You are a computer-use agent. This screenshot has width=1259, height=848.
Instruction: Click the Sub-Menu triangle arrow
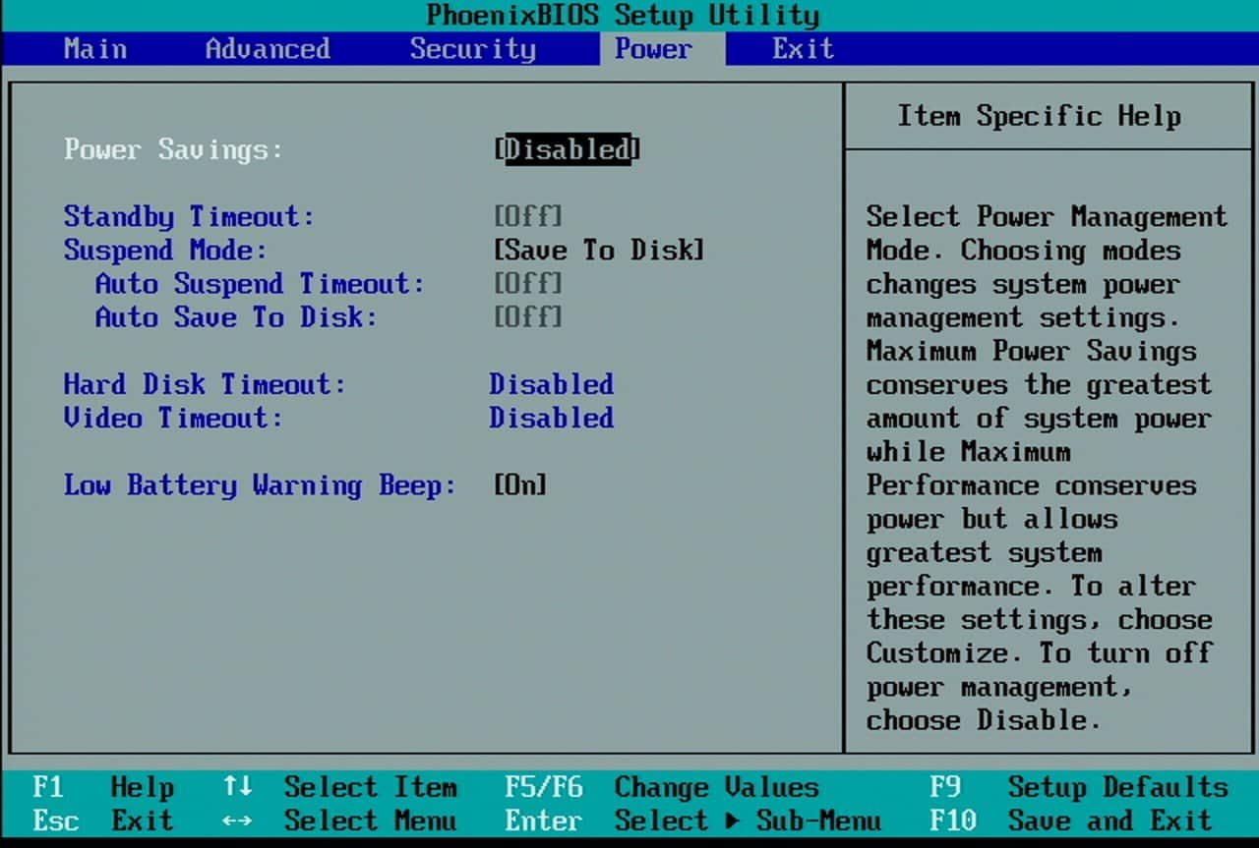click(x=732, y=820)
